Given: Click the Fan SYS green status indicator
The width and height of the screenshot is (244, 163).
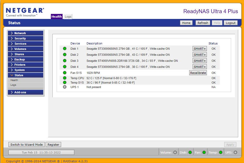Looking at the screenshot, I should coord(65,73).
